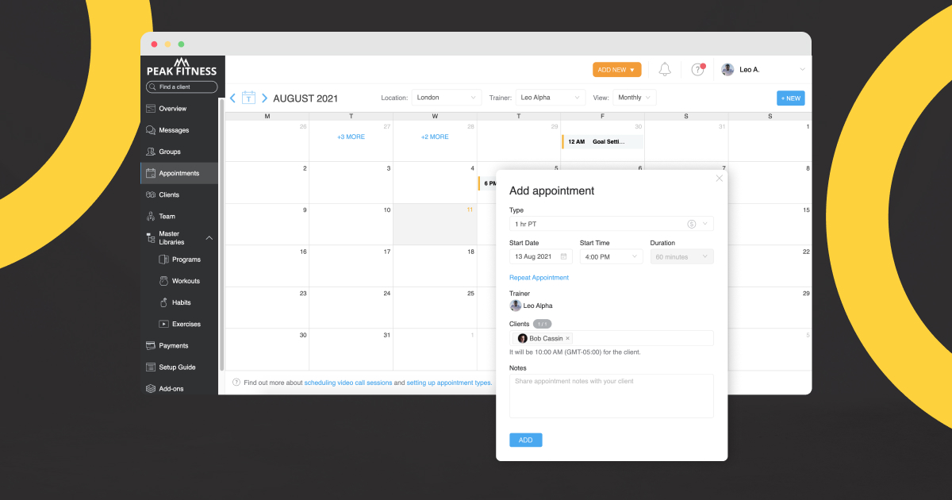
Task: Go to previous month arrow
Action: pyautogui.click(x=232, y=98)
